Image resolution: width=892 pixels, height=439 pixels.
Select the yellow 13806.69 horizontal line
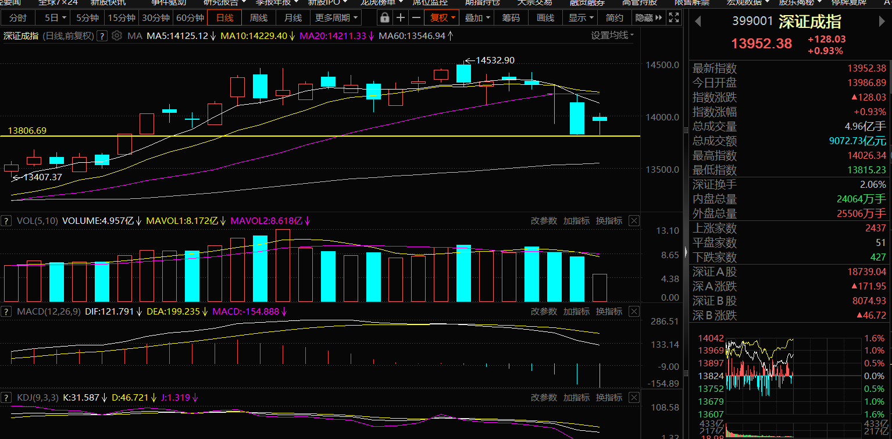click(320, 136)
